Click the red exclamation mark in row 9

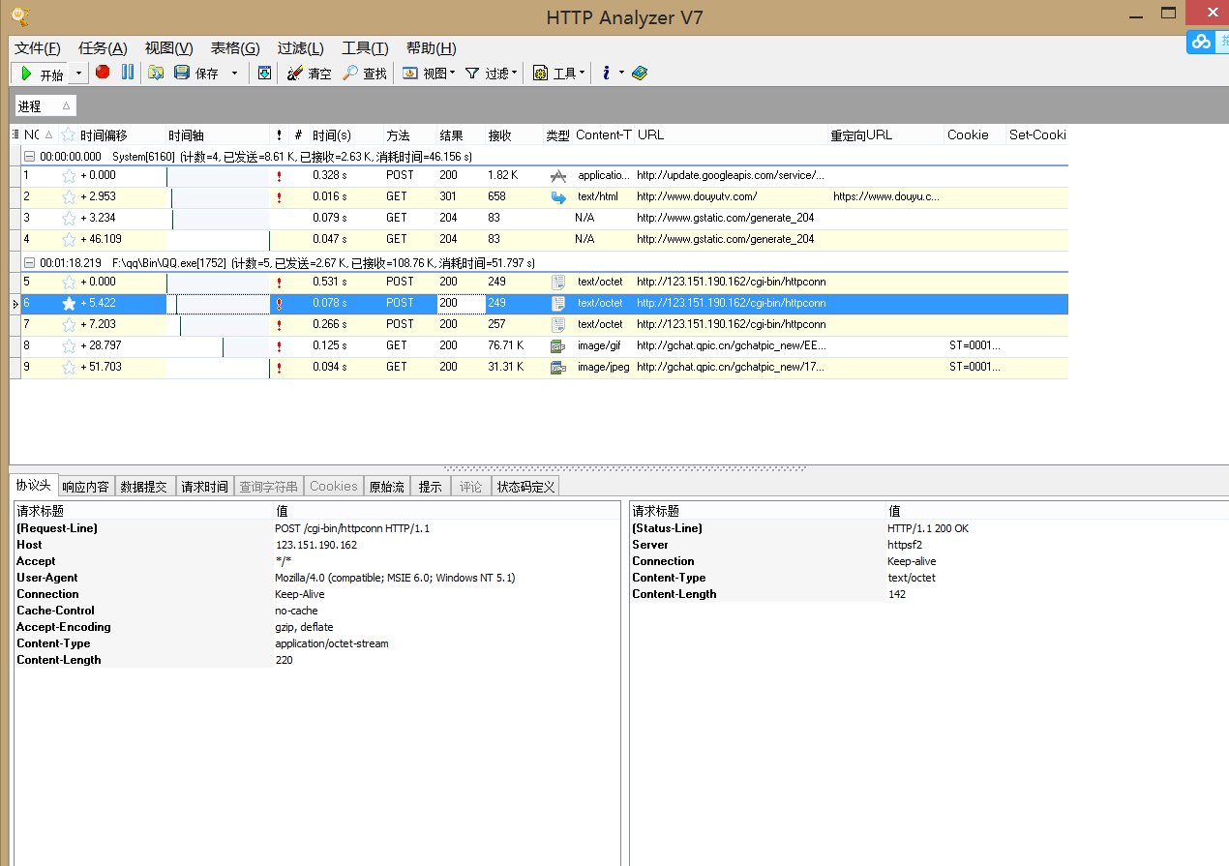(280, 368)
